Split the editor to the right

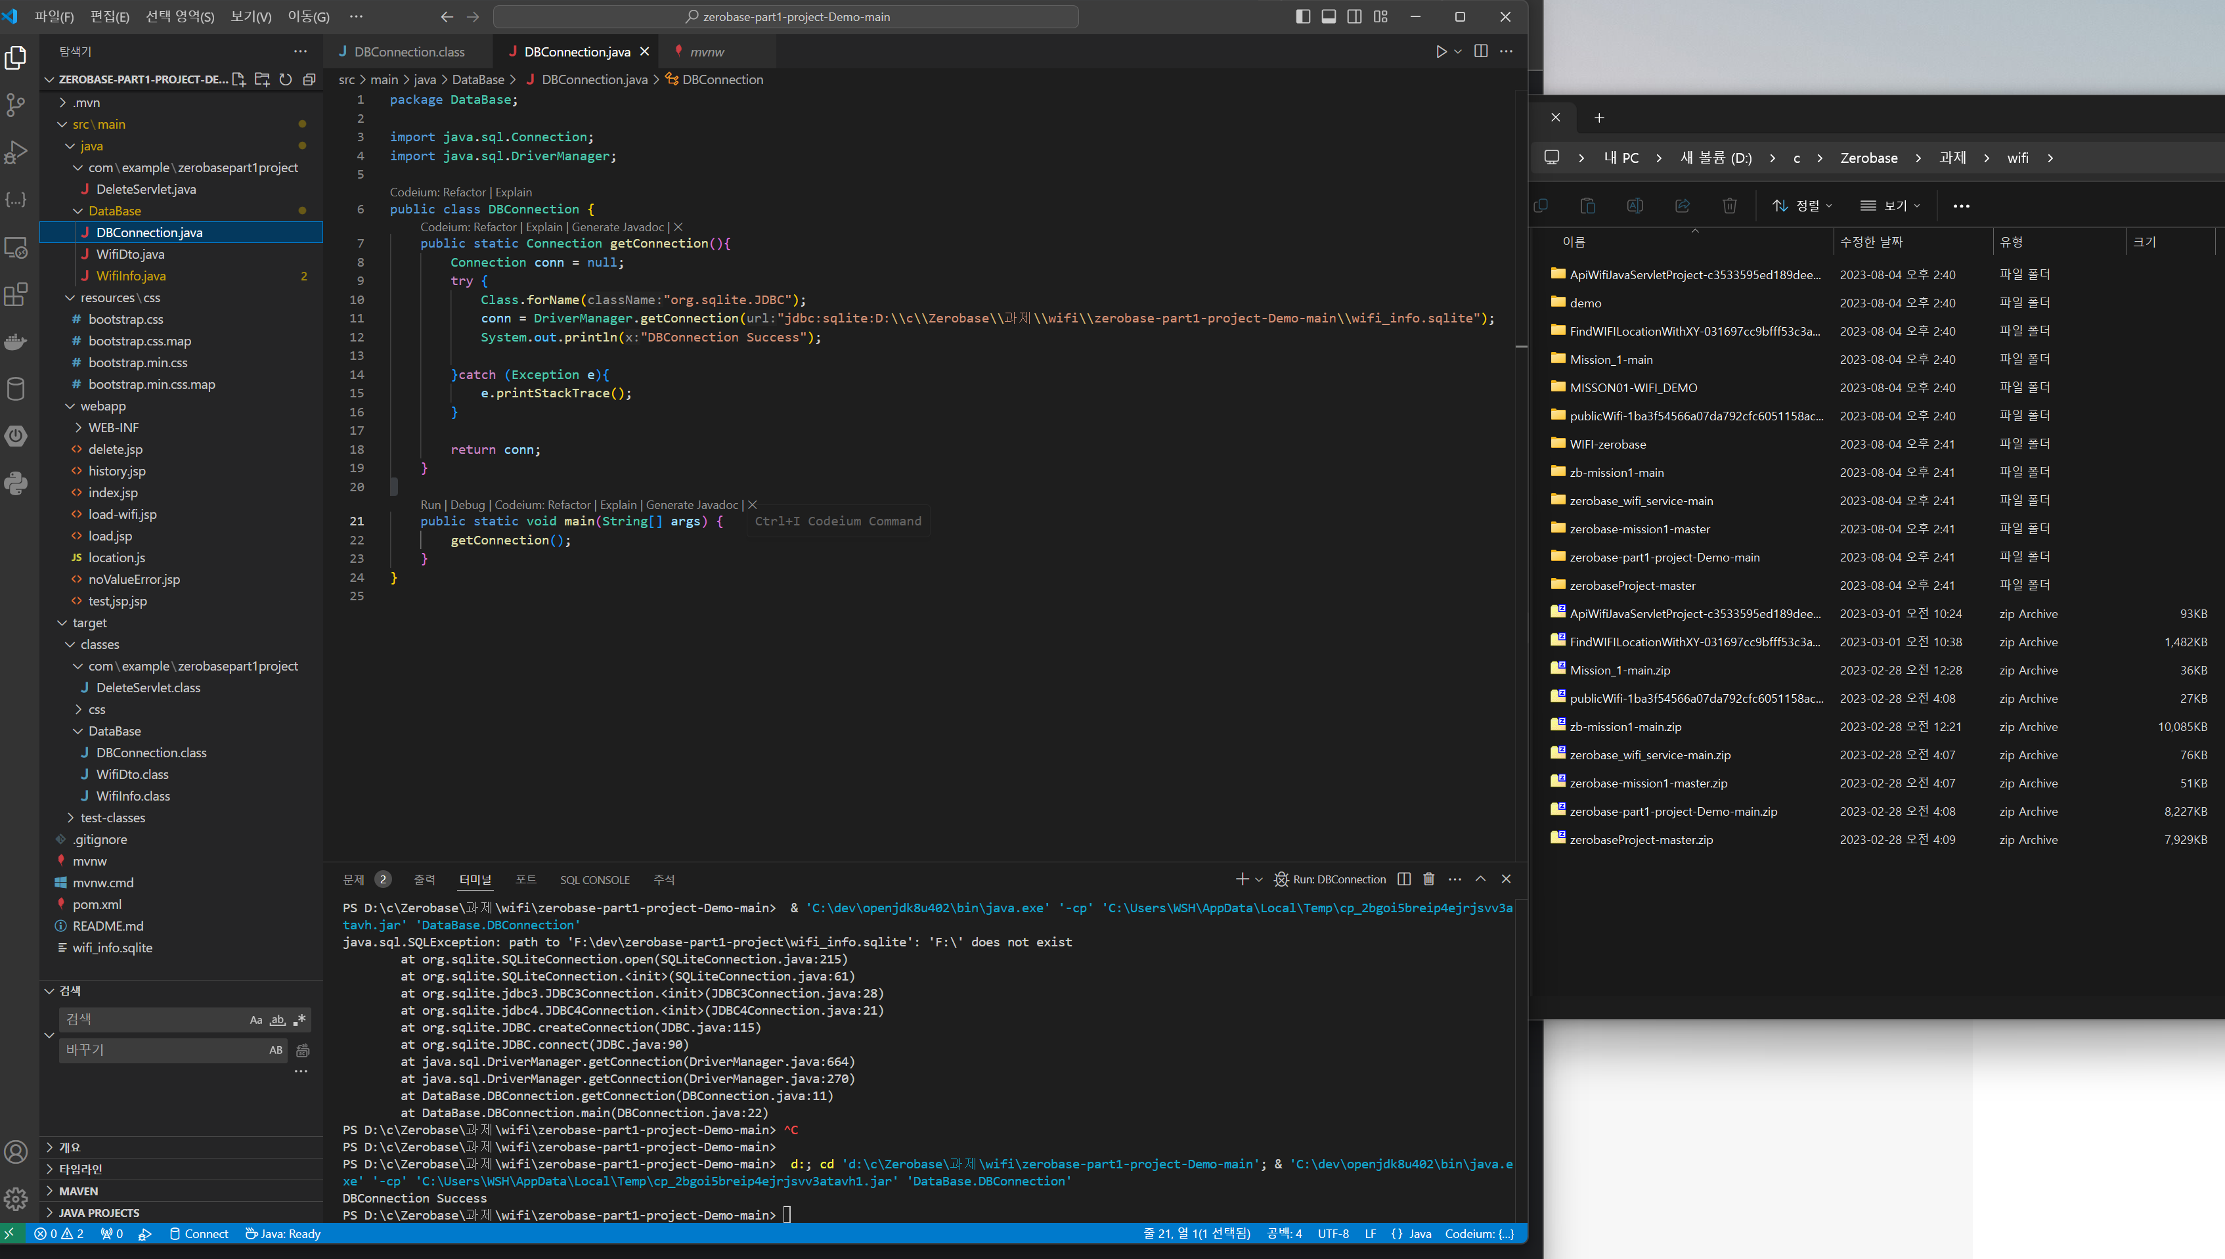1481,52
